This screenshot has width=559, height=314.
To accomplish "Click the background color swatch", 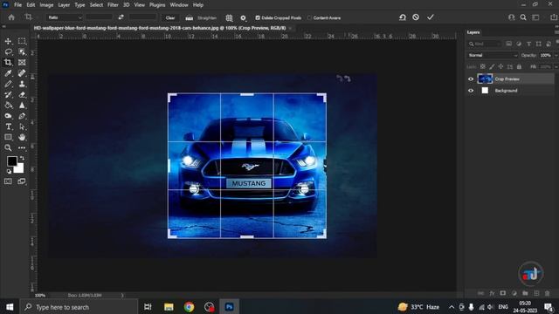I will (19, 168).
